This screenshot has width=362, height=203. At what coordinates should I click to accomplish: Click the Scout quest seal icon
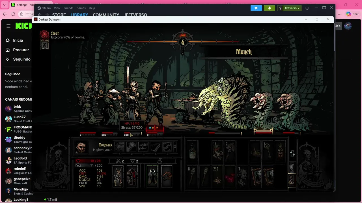pos(44,35)
